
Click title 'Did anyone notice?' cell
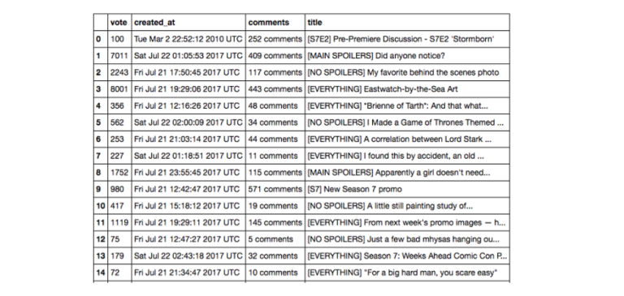pos(407,56)
